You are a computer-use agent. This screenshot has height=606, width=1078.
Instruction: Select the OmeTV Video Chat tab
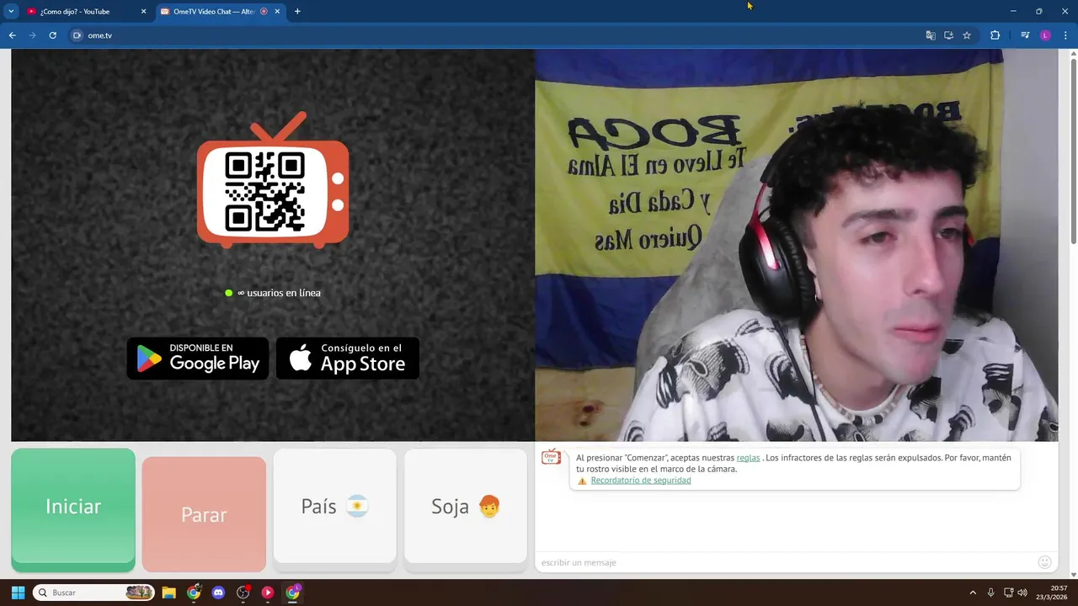pyautogui.click(x=215, y=12)
